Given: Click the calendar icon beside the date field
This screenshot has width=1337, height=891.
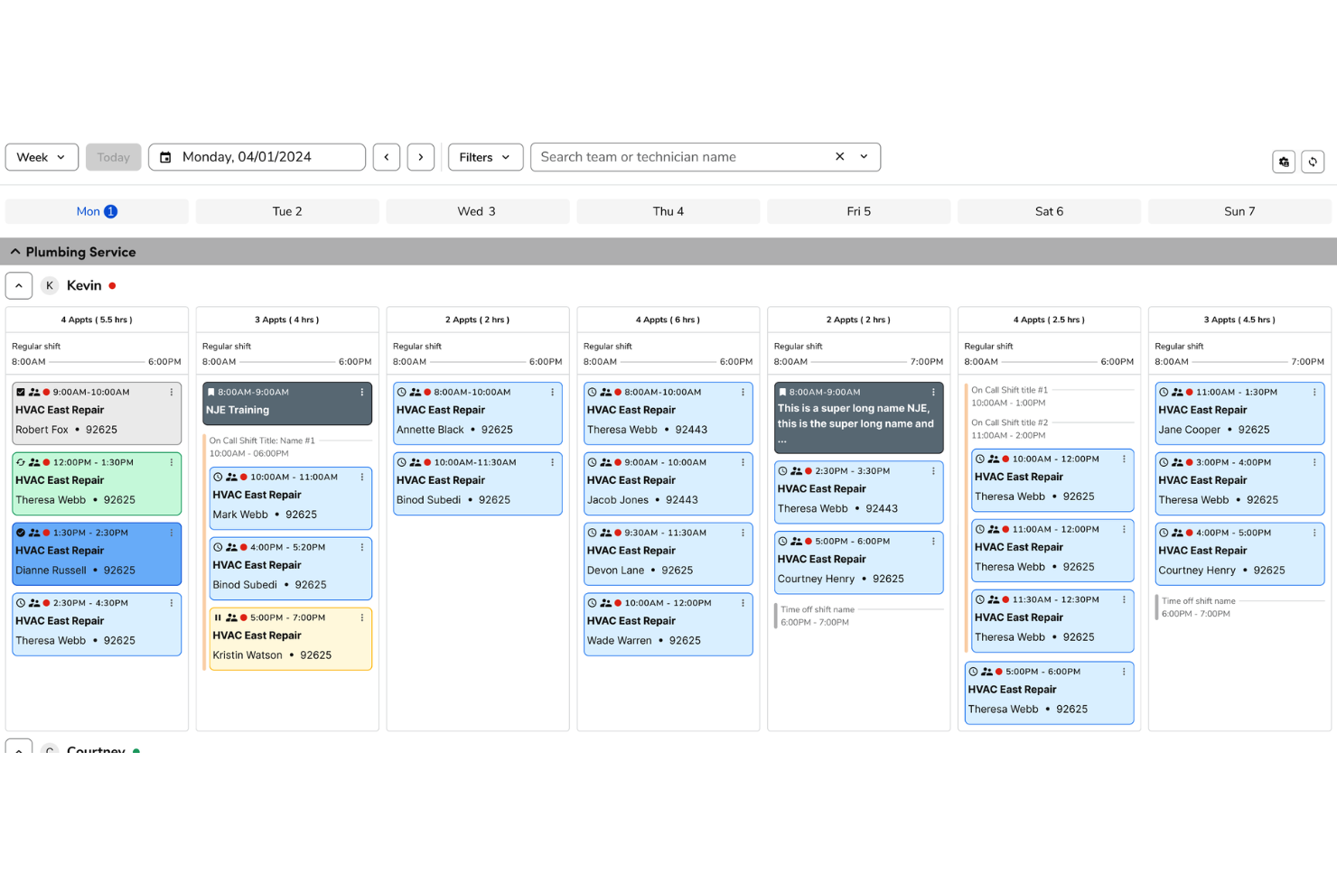Looking at the screenshot, I should 165,156.
